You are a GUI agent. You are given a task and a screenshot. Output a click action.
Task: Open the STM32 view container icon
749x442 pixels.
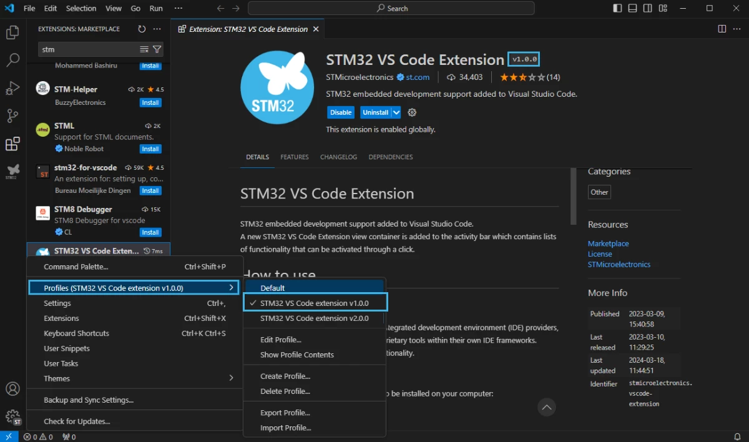coord(12,171)
